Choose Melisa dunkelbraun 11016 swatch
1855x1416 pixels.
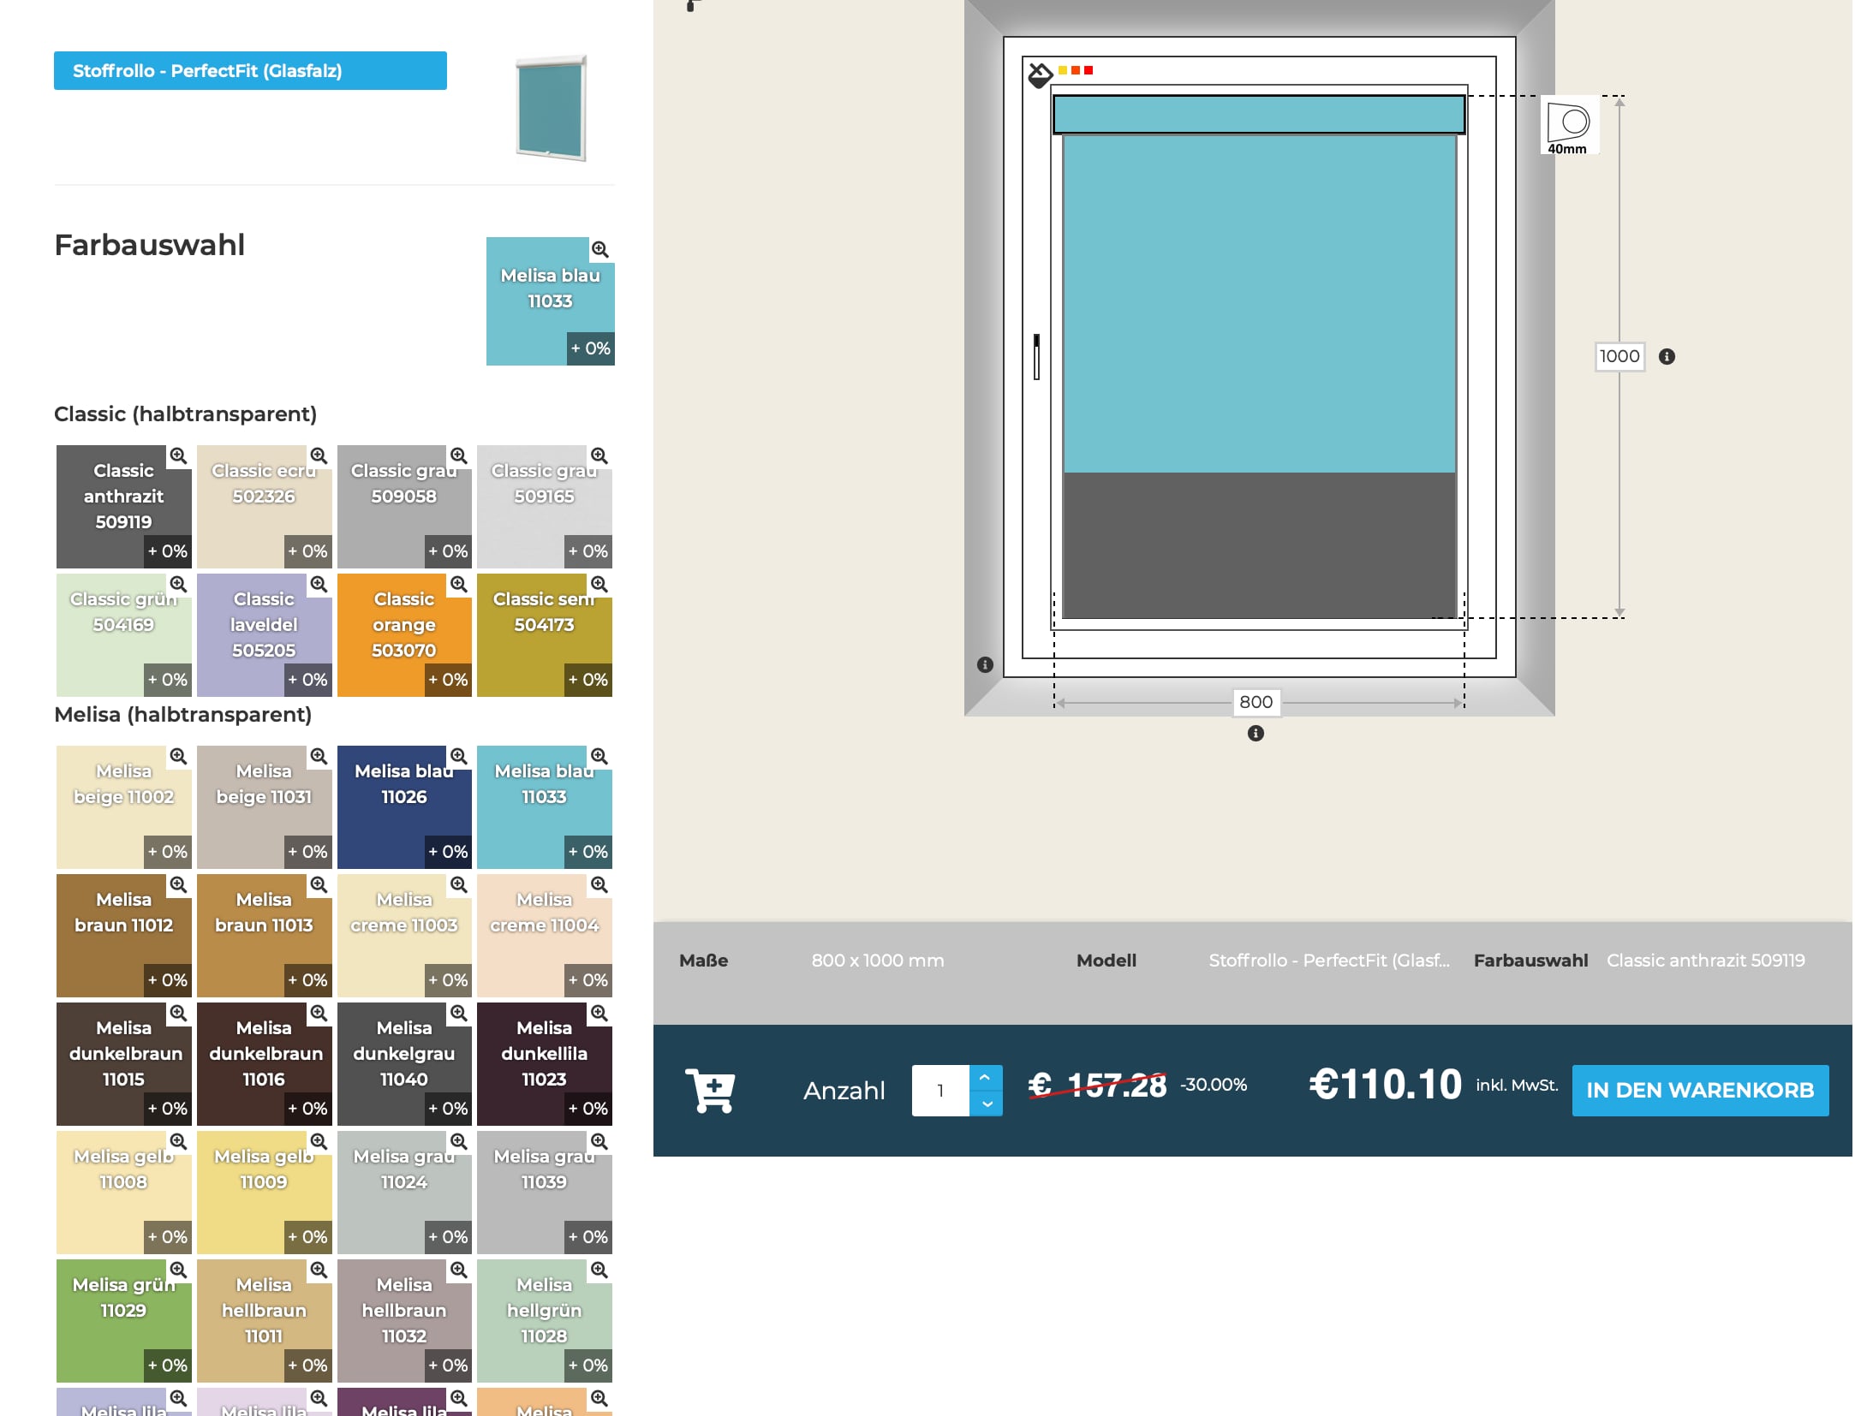[264, 1064]
